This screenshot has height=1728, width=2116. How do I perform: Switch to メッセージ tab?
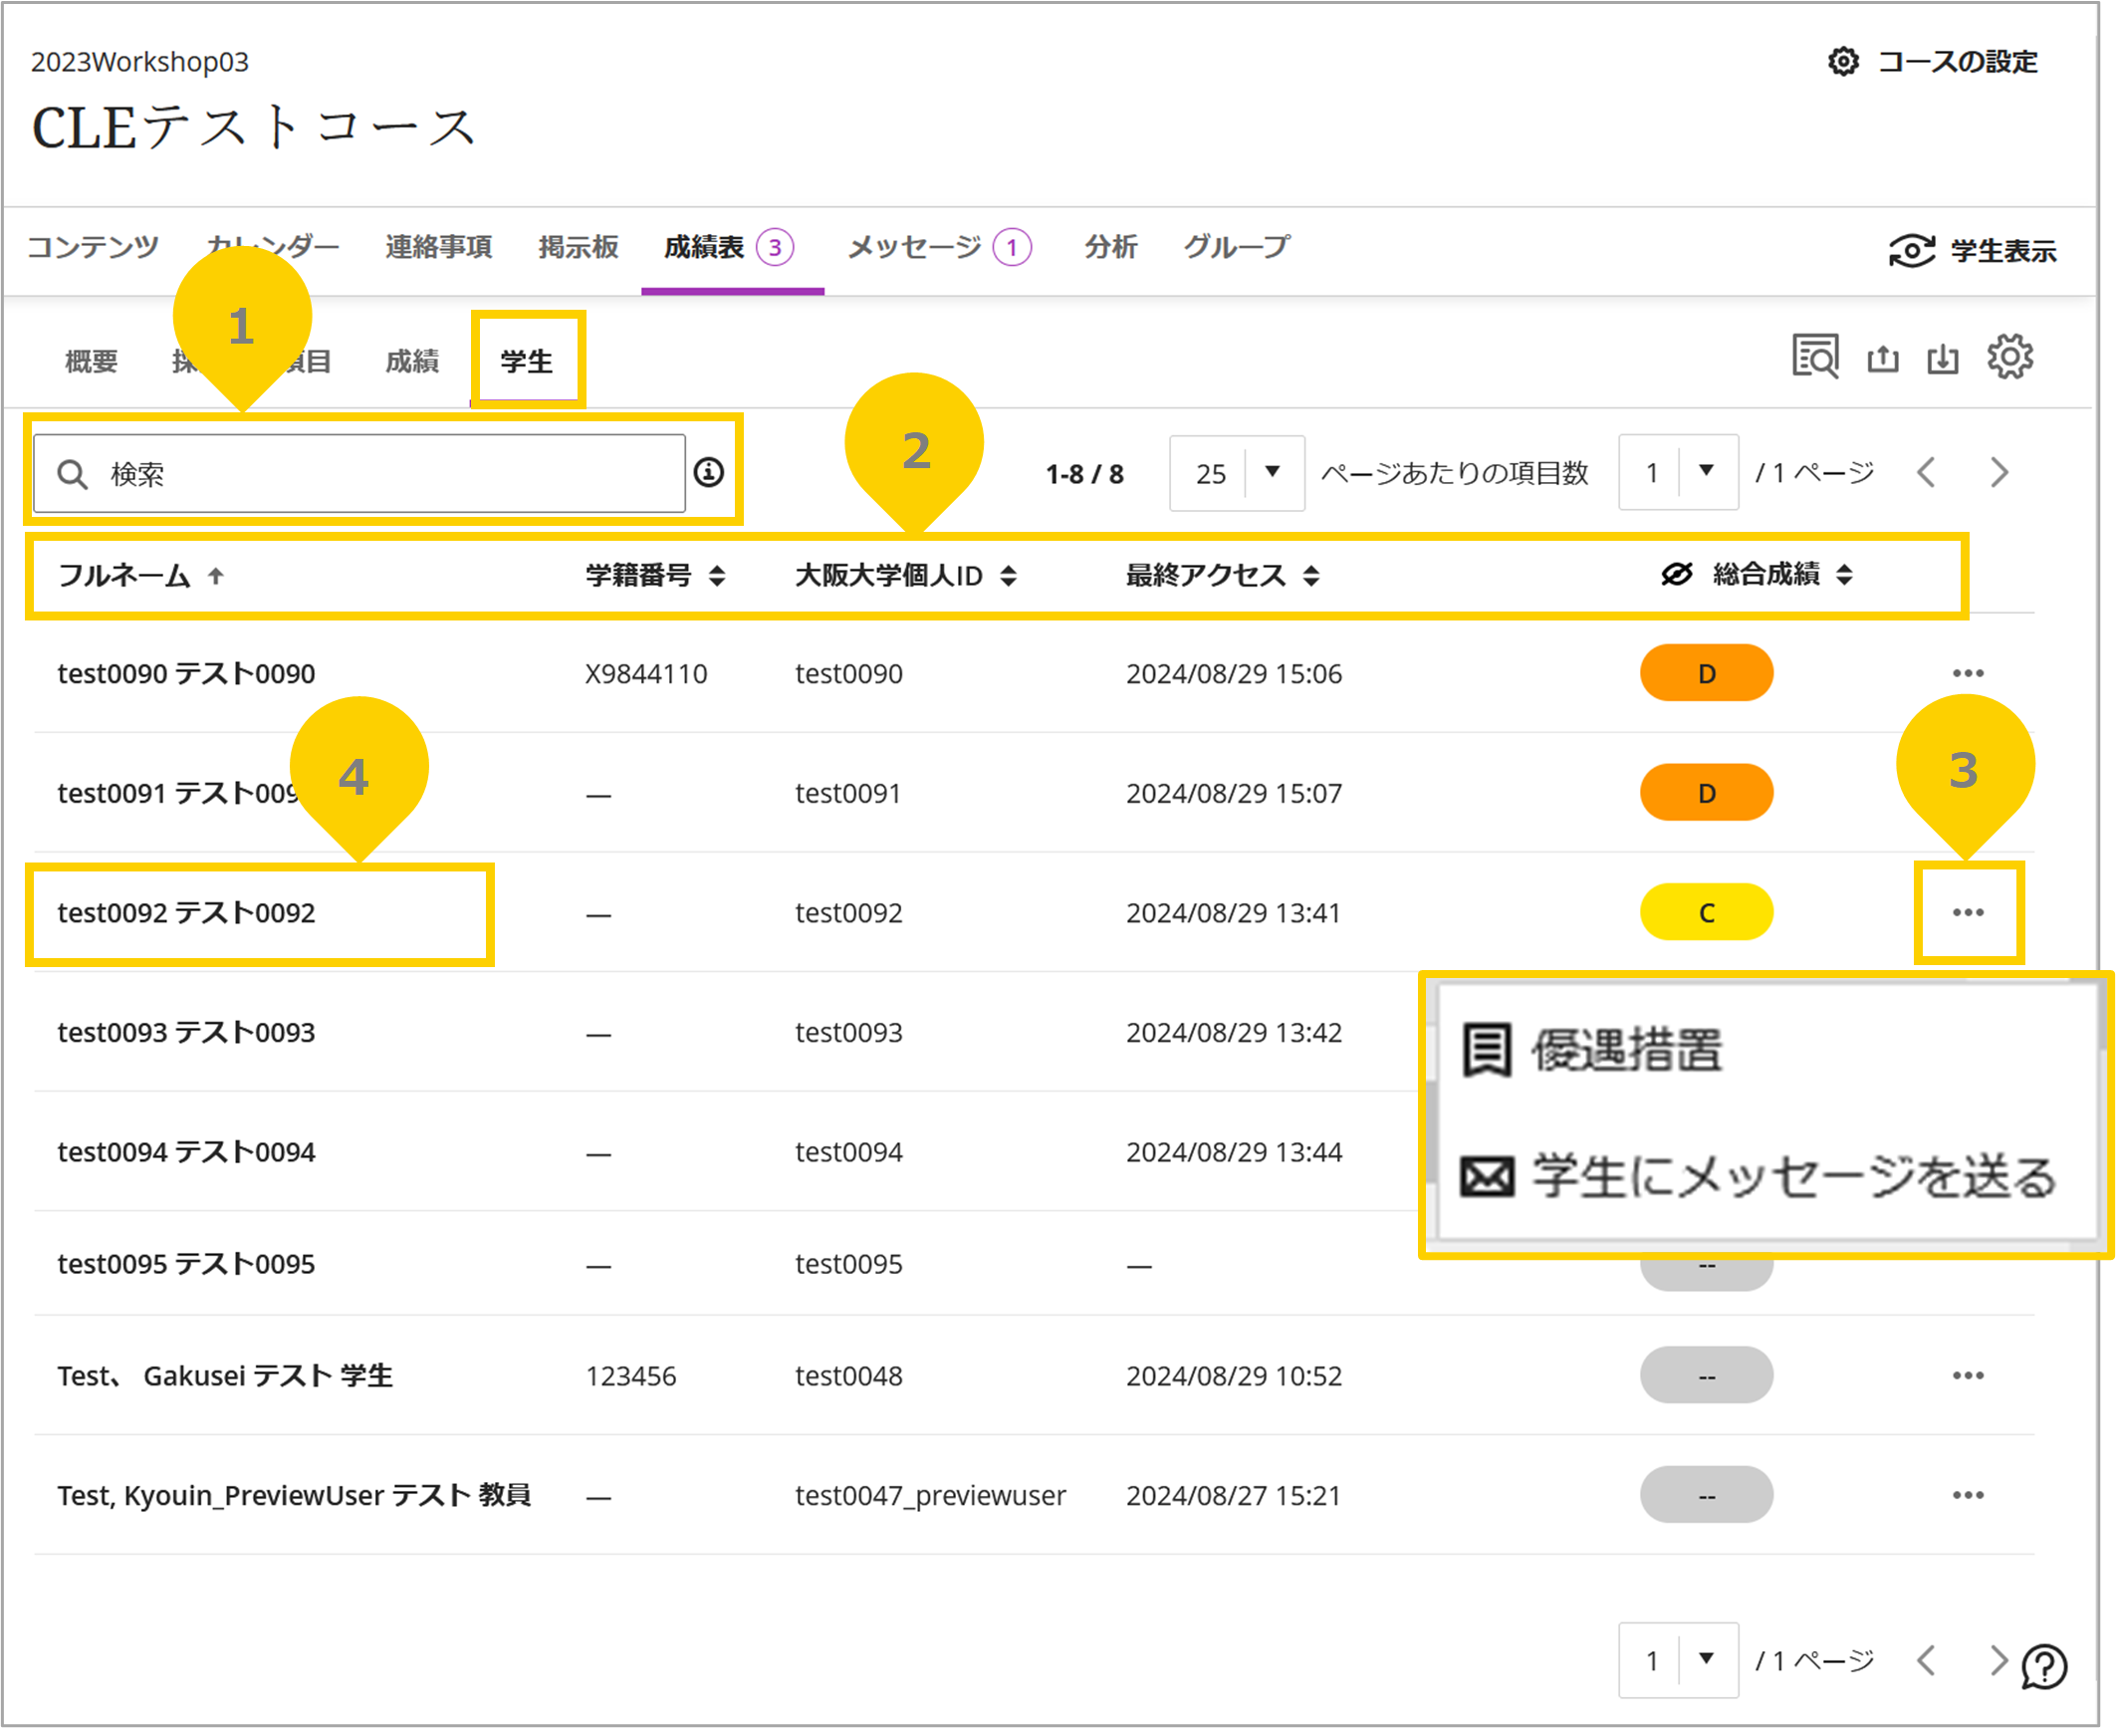click(939, 247)
